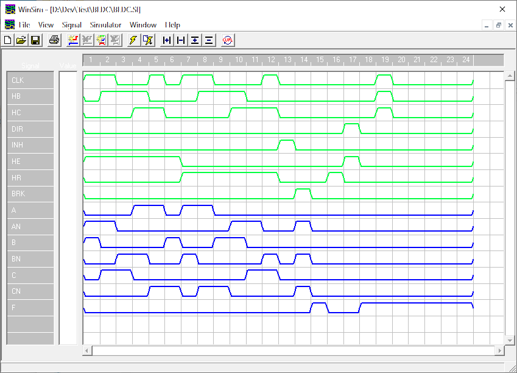Select the BRK signal name button
This screenshot has height=373, width=517.
point(30,194)
